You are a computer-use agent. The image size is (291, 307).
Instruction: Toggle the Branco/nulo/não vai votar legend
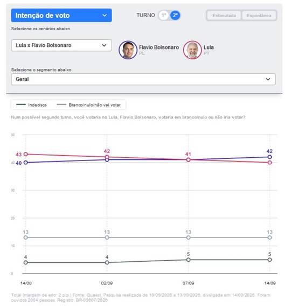tap(88, 104)
